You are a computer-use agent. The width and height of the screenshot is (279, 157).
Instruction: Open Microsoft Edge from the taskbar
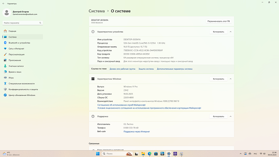pos(149,154)
